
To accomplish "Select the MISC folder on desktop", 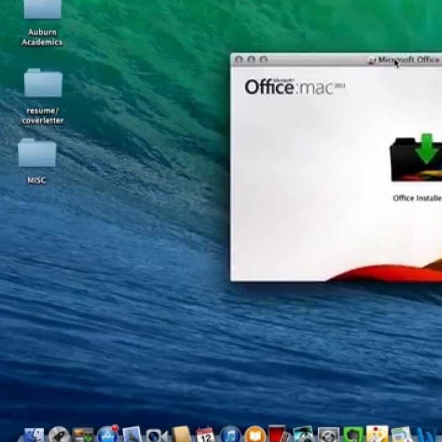I will 37,153.
